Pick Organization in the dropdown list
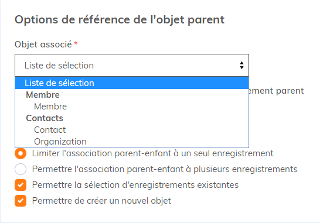 (60, 142)
